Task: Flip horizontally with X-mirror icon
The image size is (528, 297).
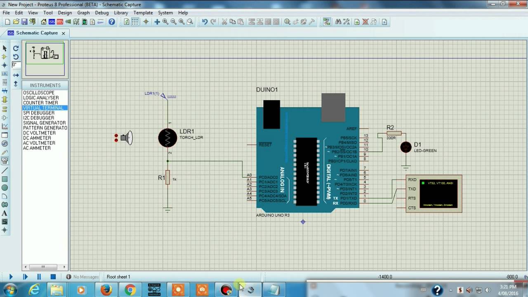Action: click(16, 75)
